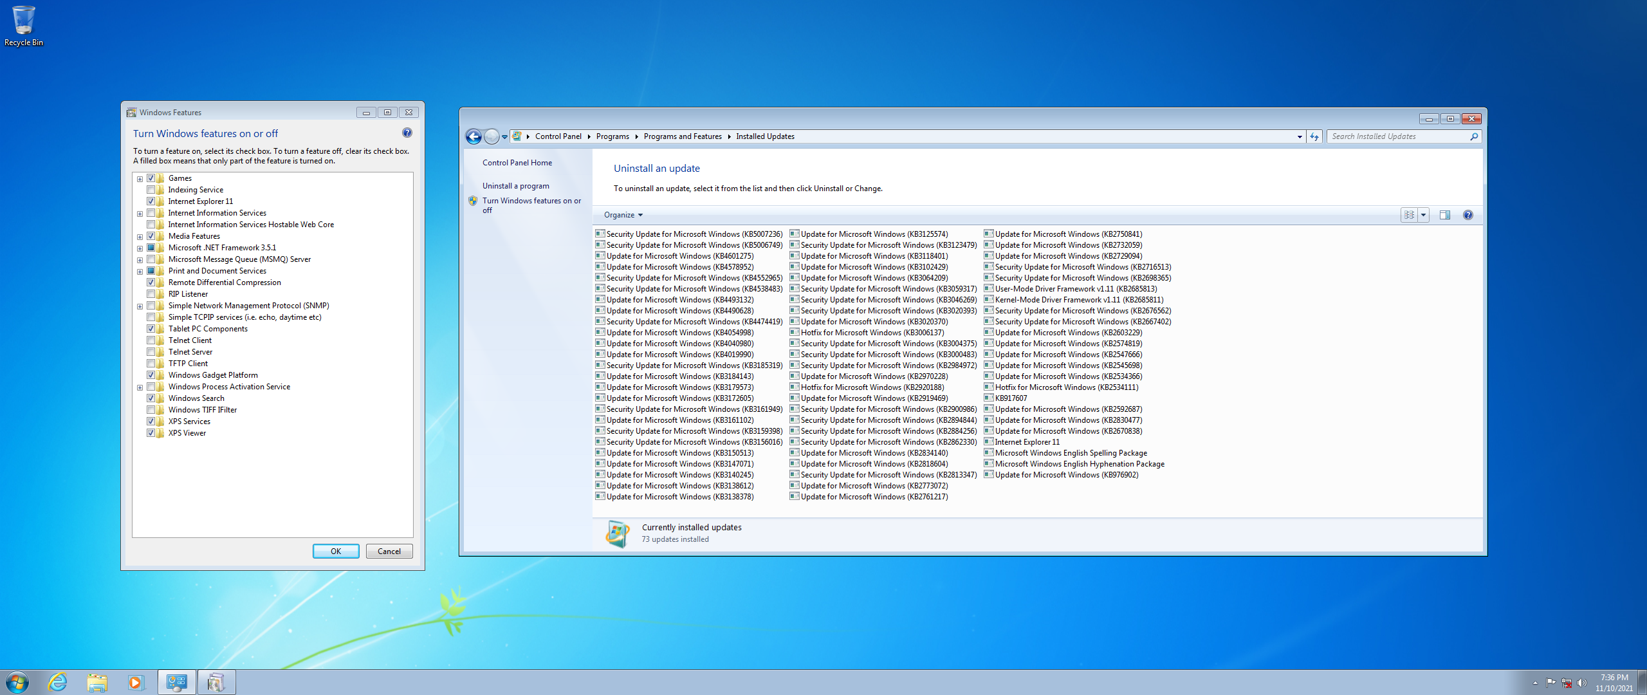Click Turn Windows features on or off link
1647x695 pixels.
pos(531,205)
